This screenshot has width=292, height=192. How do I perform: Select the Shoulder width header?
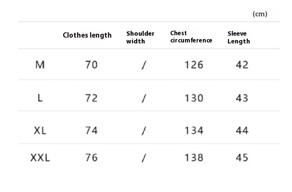140,37
